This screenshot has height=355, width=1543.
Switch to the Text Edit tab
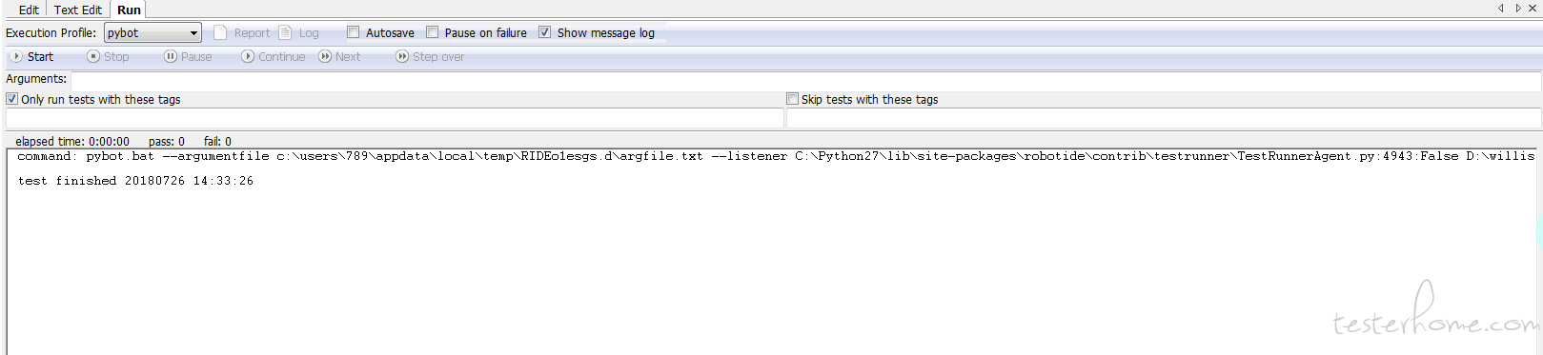point(77,10)
